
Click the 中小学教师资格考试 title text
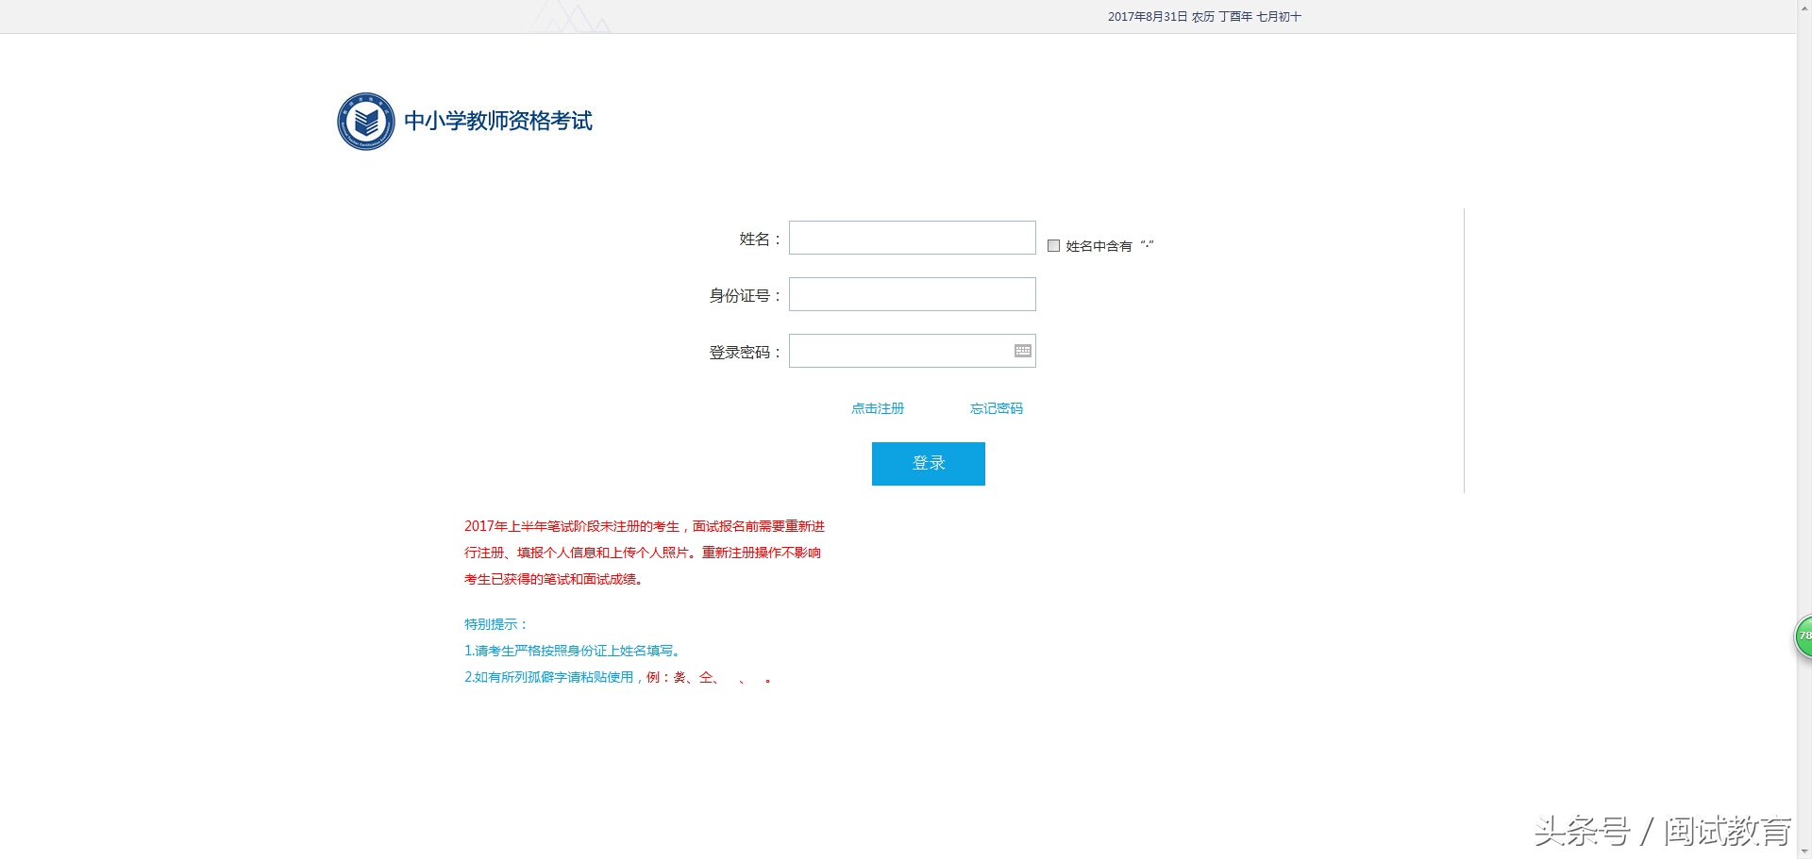point(498,122)
